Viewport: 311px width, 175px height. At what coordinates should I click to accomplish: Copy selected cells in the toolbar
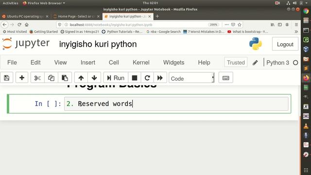[51, 78]
